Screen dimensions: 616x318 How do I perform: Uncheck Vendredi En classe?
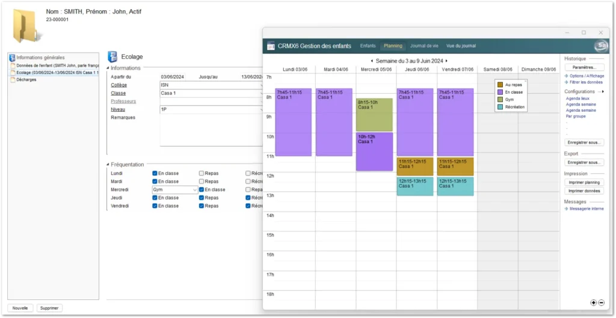155,206
